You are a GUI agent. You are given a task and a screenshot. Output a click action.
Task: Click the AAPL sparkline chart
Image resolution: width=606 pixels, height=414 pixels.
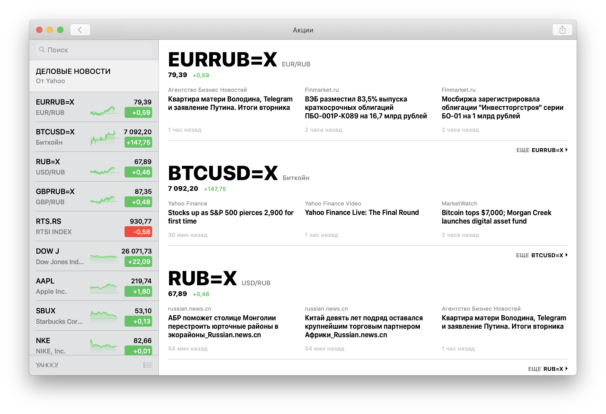coord(104,288)
